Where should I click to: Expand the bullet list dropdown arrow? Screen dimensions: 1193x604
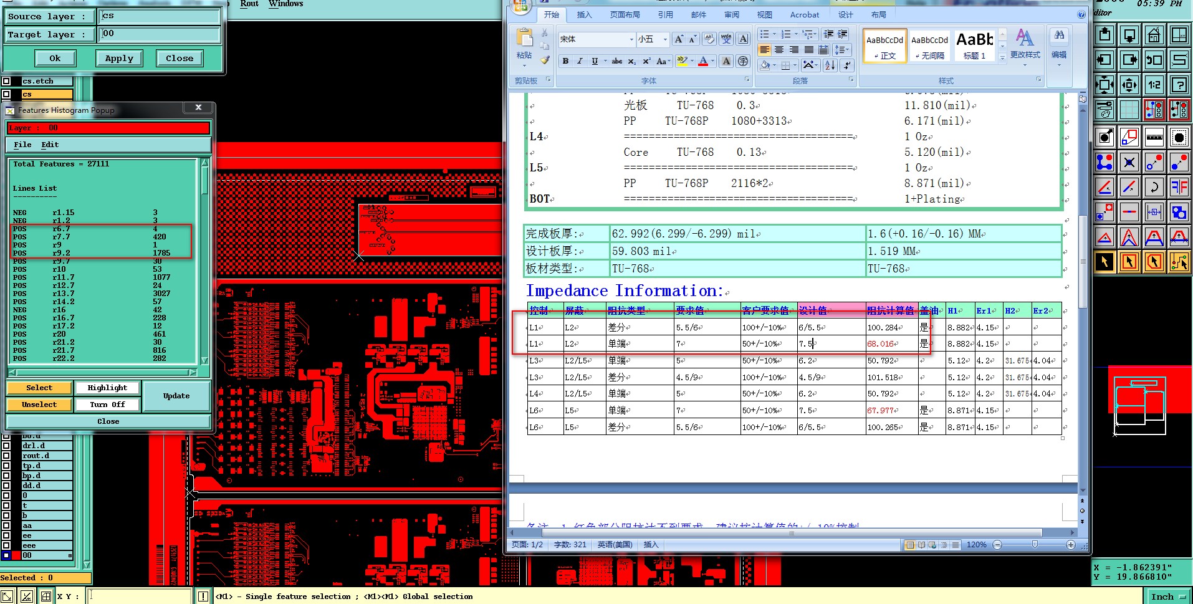pos(774,34)
